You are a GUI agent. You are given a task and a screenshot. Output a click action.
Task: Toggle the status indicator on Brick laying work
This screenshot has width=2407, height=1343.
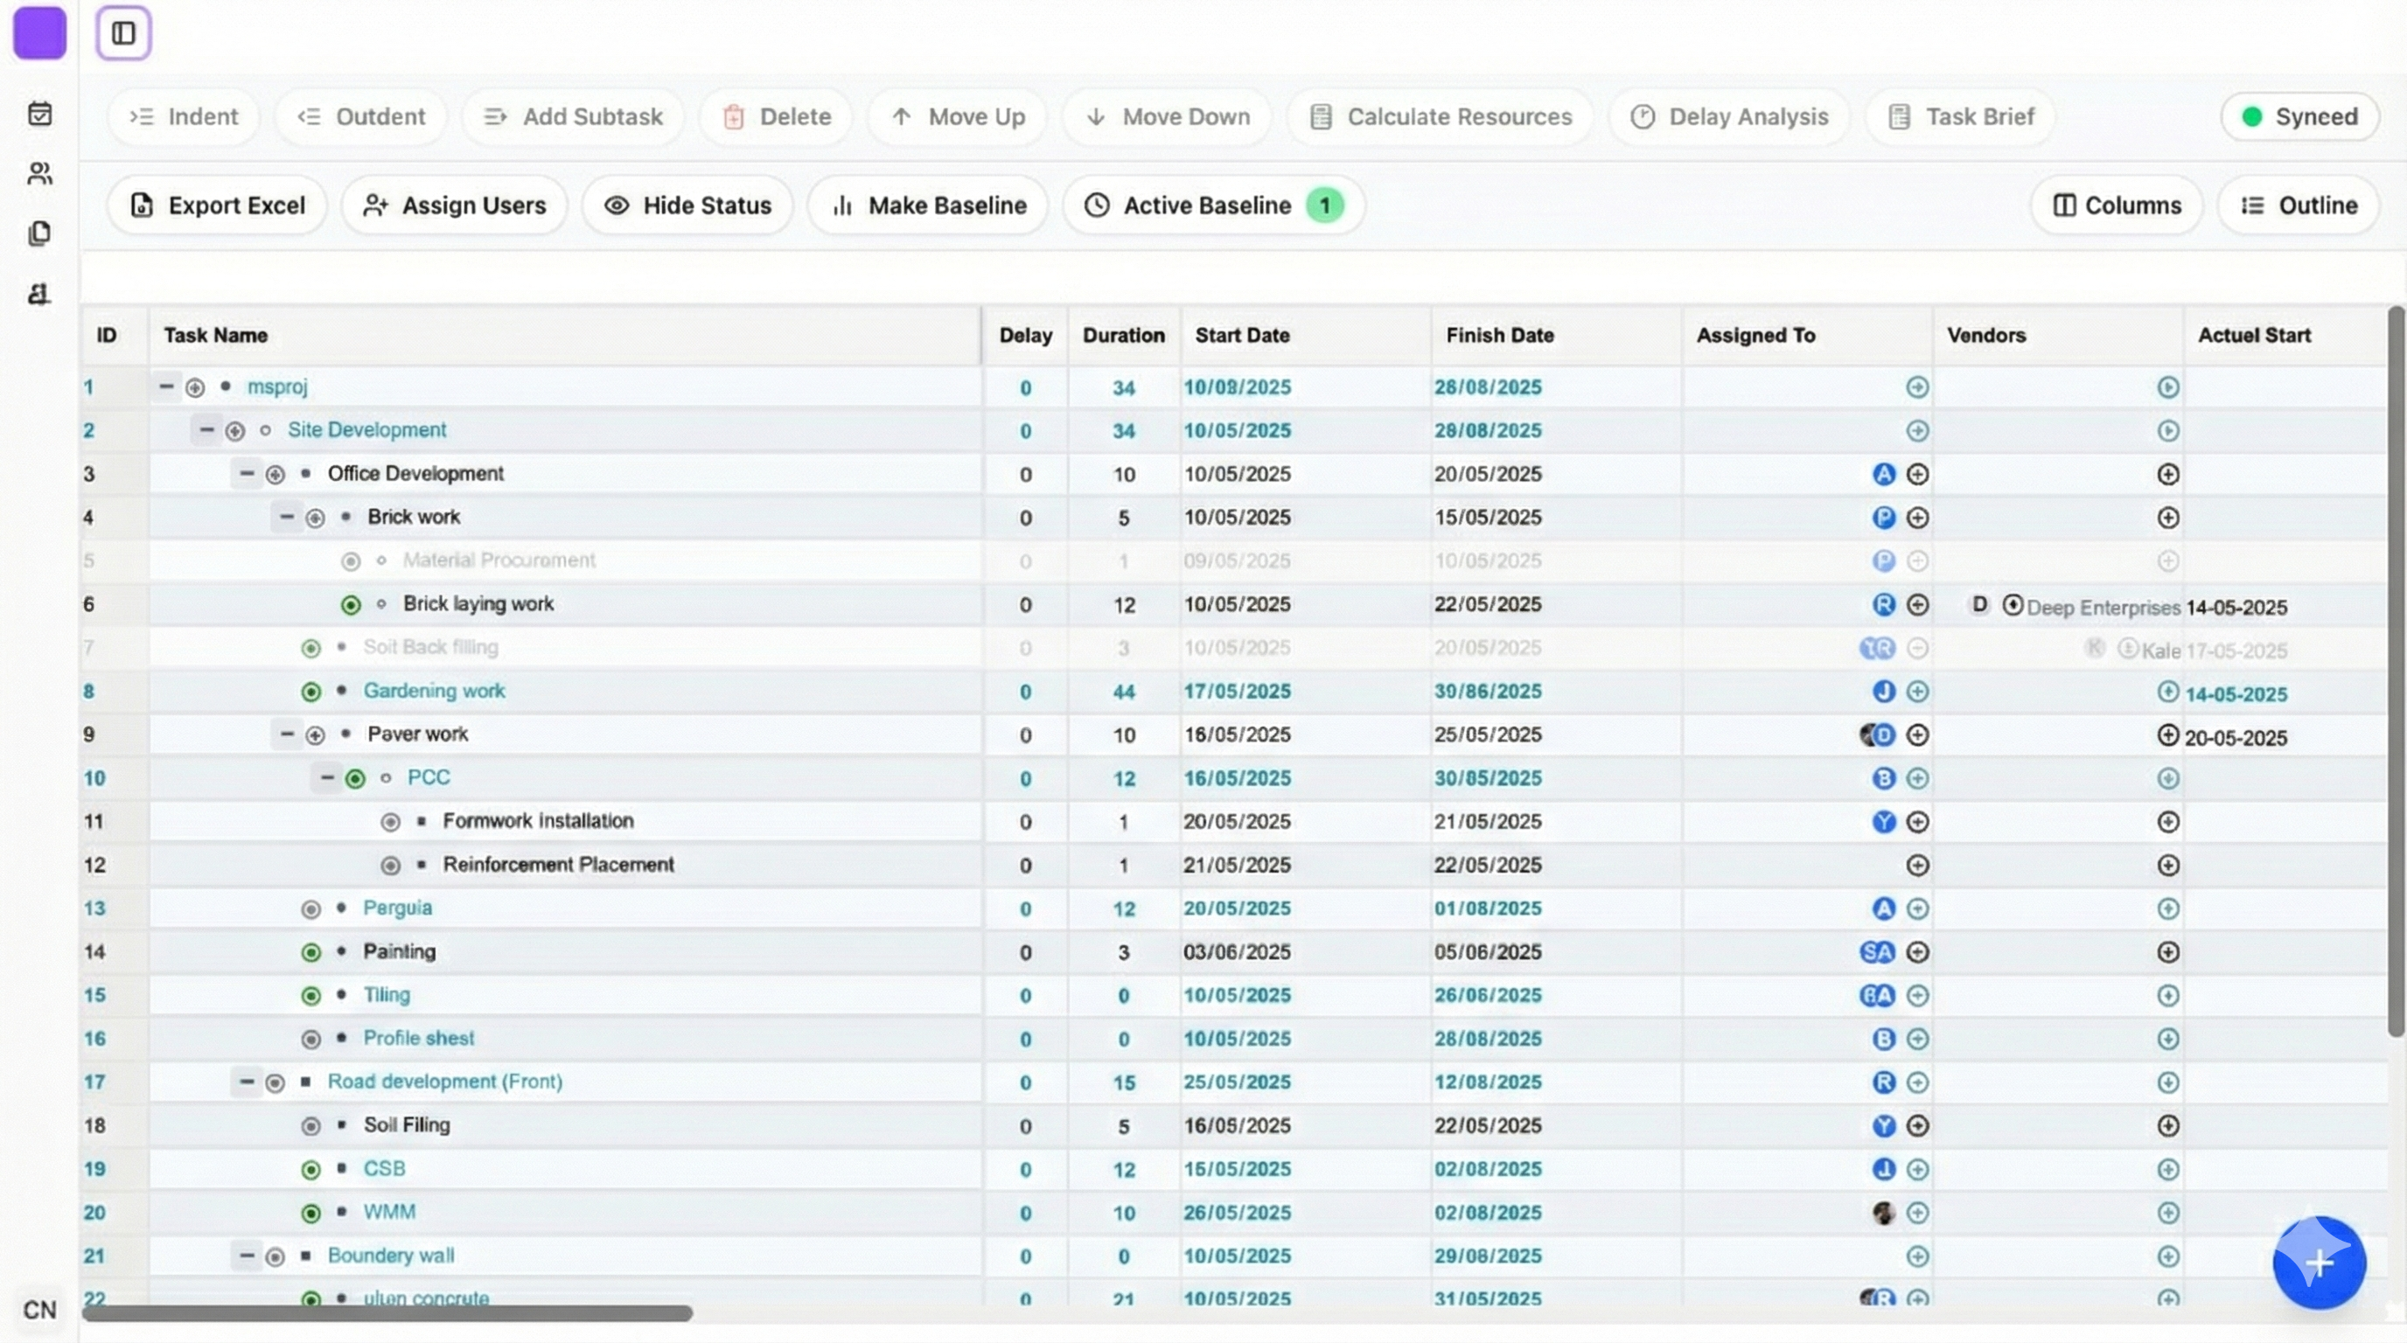click(x=351, y=604)
